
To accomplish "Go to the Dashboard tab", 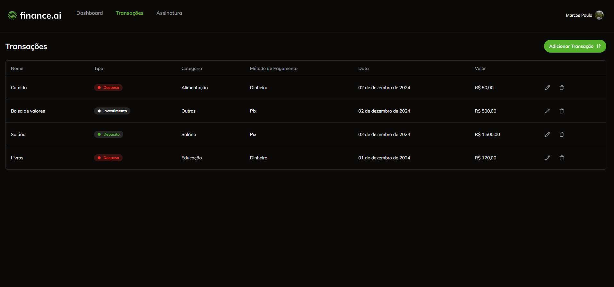I will click(90, 13).
